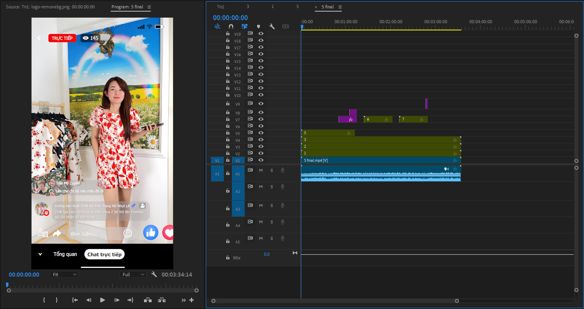Grab timeline zoom scrollbar left handle
Image resolution: width=584 pixels, height=309 pixels.
pyautogui.click(x=213, y=301)
